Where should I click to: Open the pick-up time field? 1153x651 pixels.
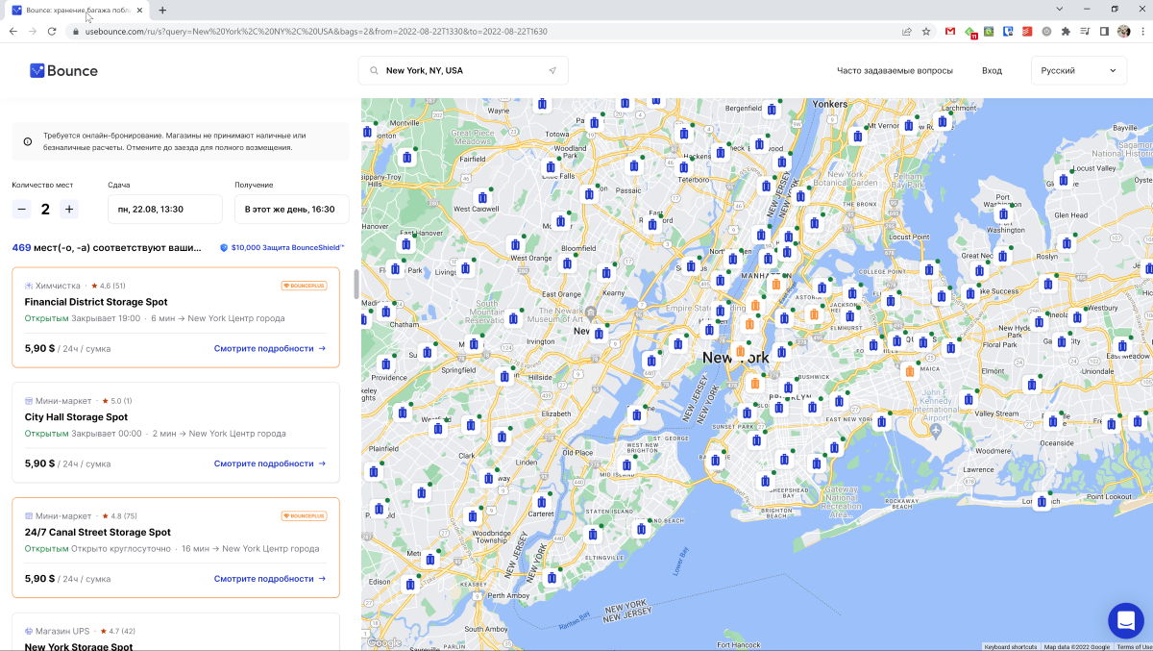(x=292, y=209)
